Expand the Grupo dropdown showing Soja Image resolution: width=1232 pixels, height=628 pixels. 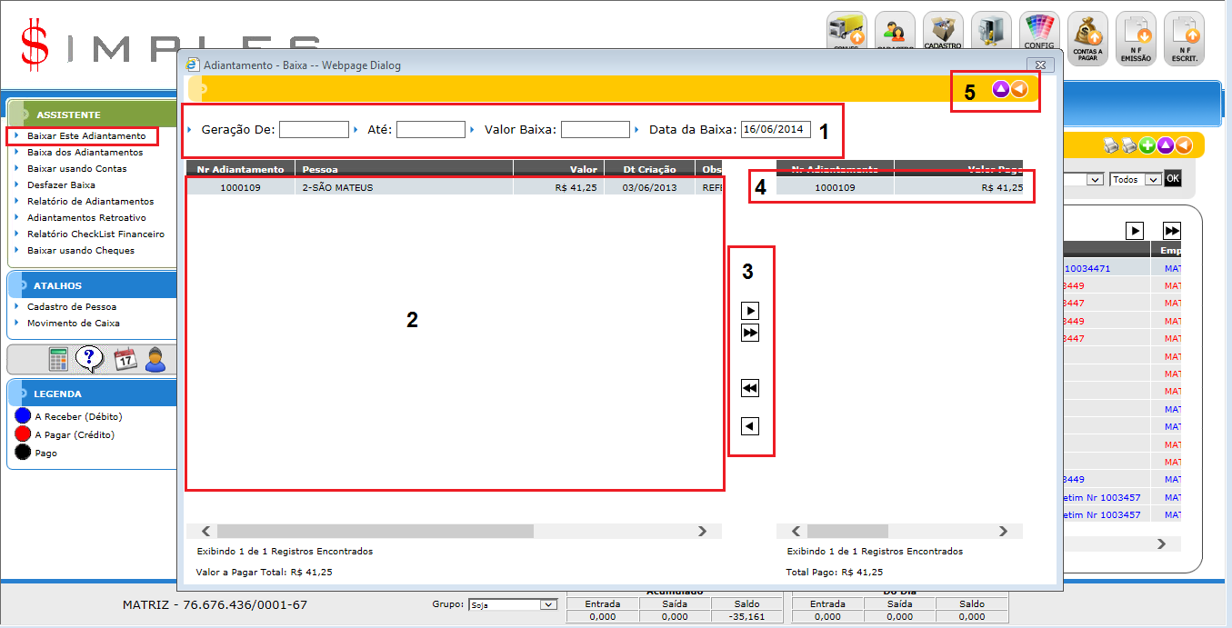[x=548, y=604]
